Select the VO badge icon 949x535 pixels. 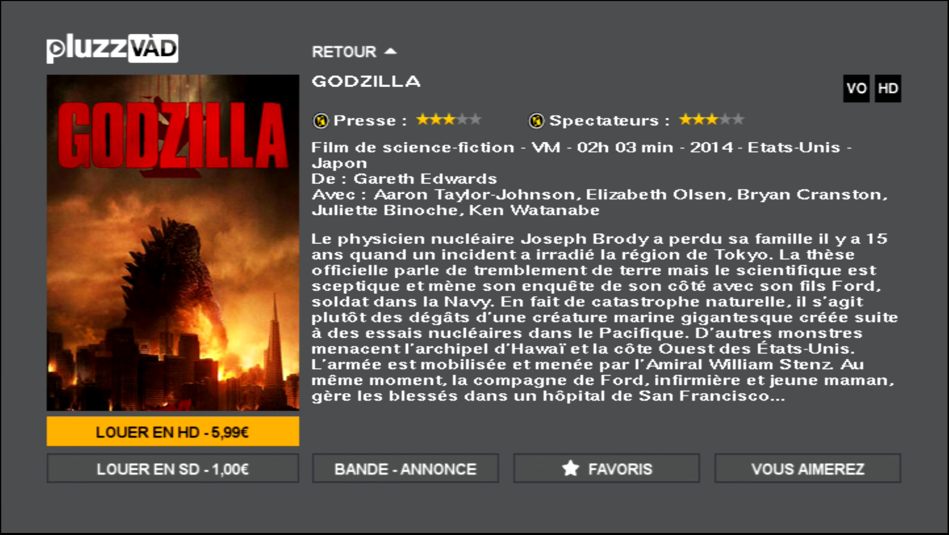click(856, 89)
